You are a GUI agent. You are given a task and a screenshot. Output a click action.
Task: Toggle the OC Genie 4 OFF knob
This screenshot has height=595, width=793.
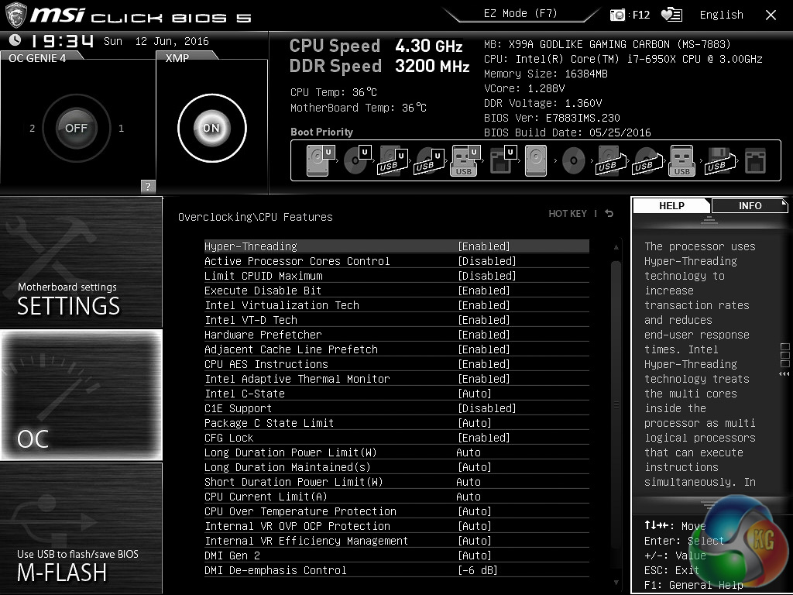(x=76, y=128)
